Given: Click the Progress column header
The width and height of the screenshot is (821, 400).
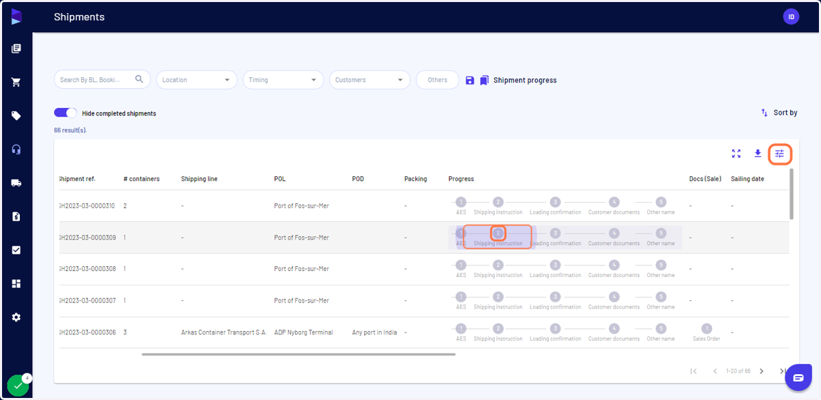Looking at the screenshot, I should [461, 179].
